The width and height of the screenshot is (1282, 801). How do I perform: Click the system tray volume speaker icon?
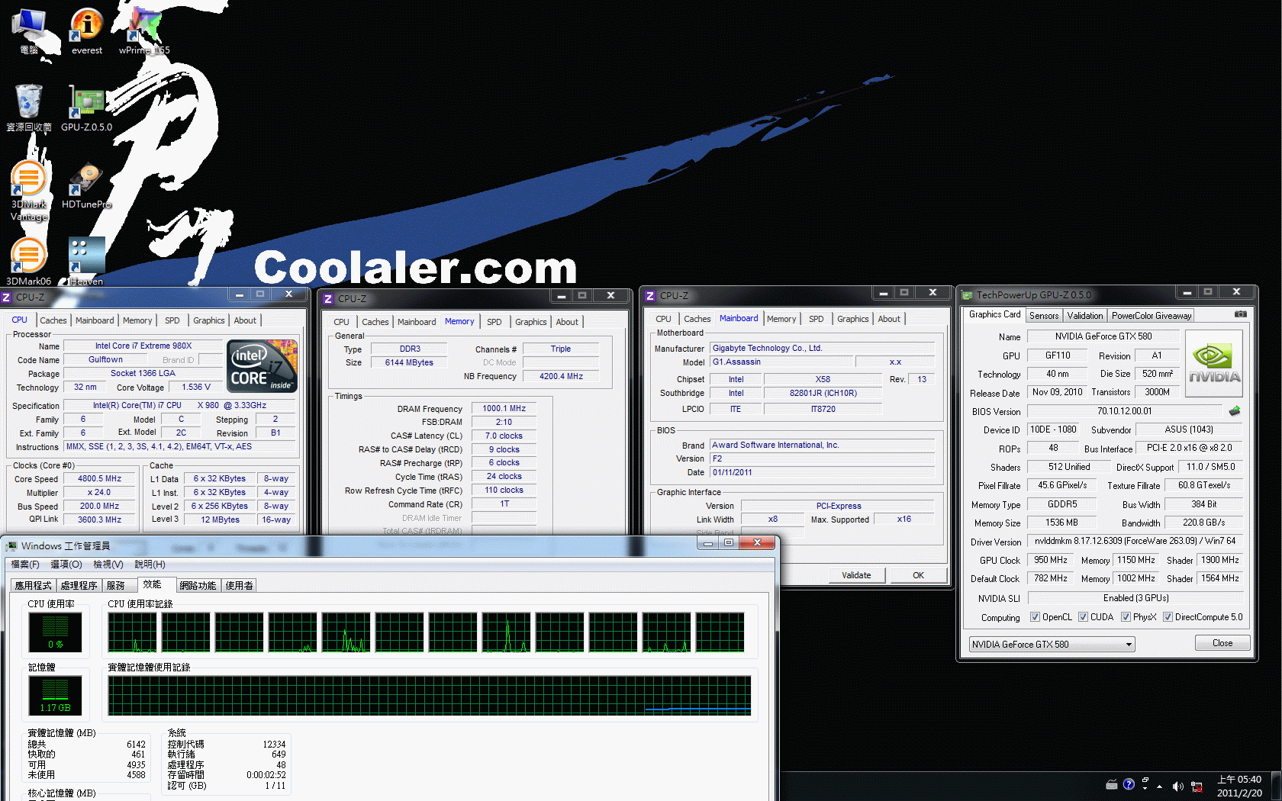[x=1177, y=786]
